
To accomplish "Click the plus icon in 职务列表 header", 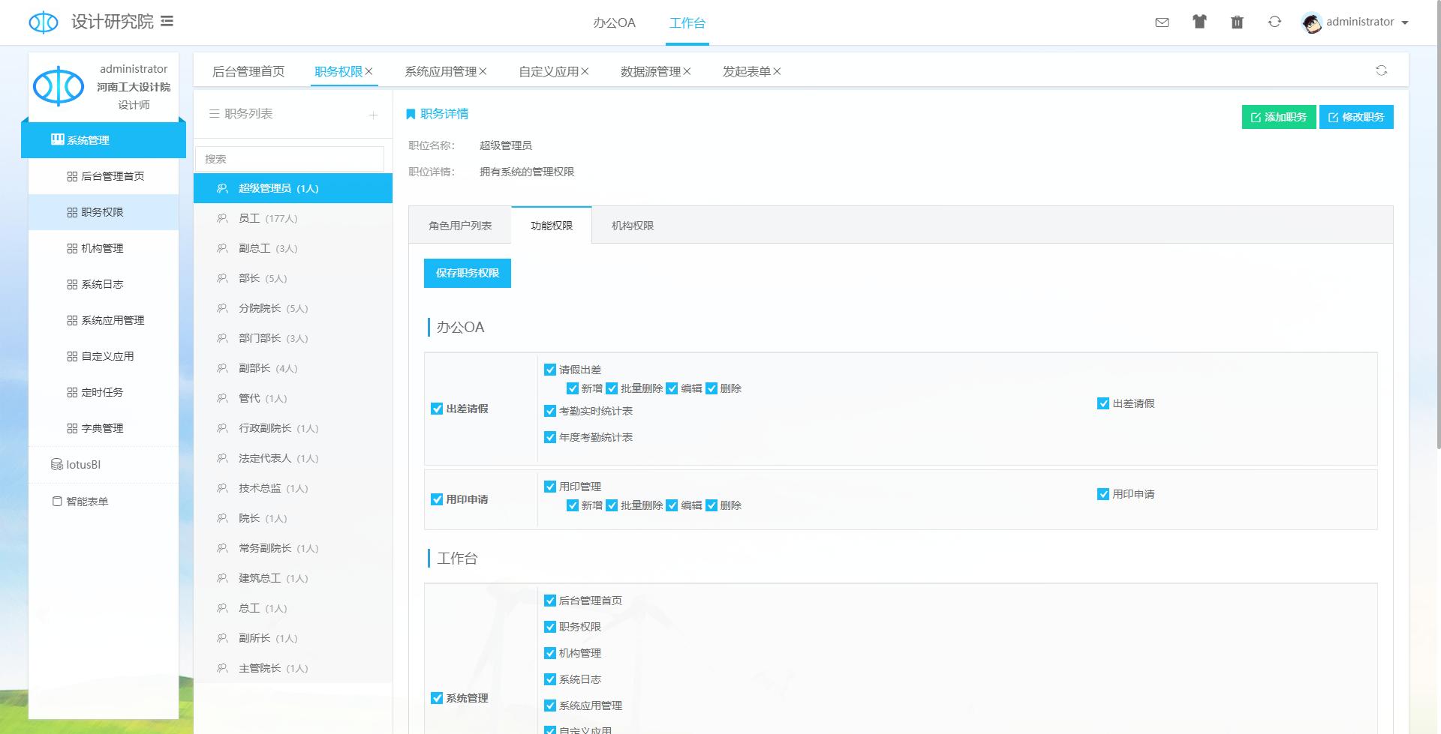I will tap(373, 115).
